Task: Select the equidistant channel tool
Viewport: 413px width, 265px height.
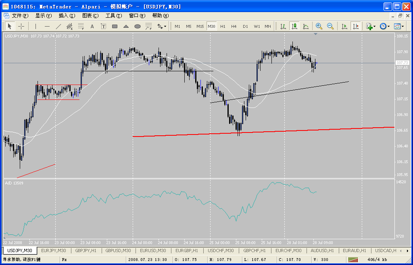Action: [69, 26]
